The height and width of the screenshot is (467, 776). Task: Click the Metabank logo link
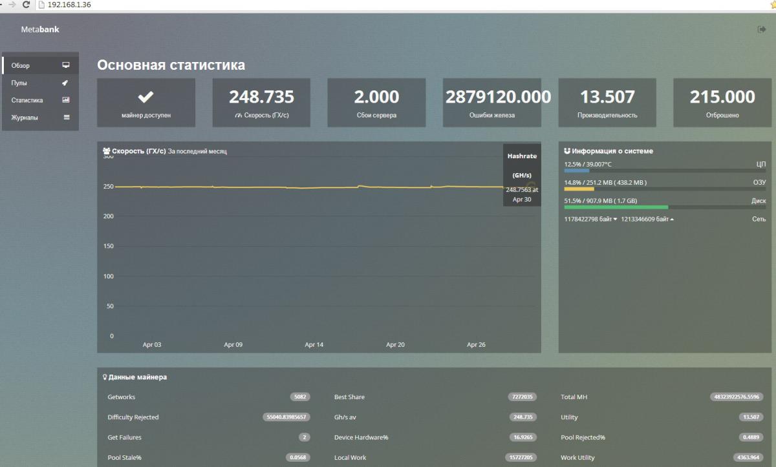[40, 29]
